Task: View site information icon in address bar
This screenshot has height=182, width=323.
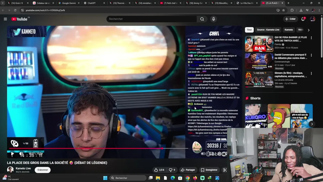Action: pyautogui.click(x=22, y=10)
